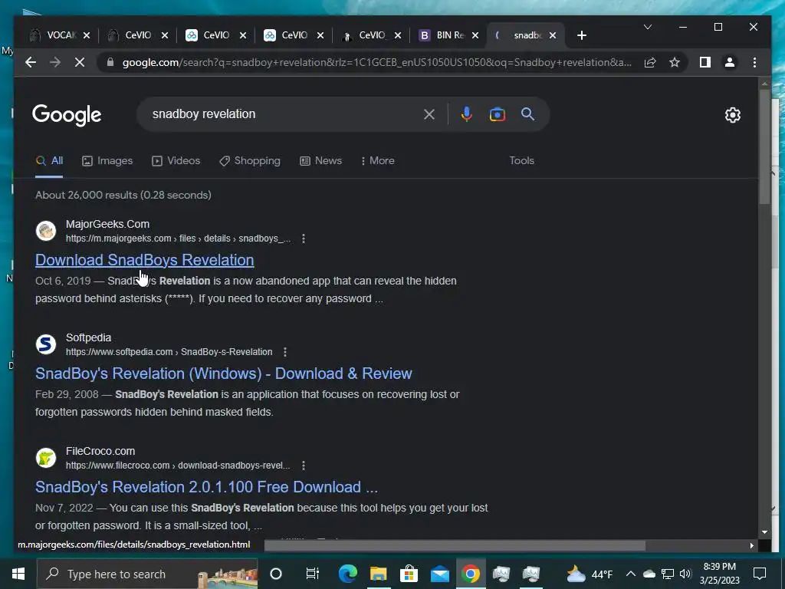Share this page from address bar

pyautogui.click(x=650, y=62)
